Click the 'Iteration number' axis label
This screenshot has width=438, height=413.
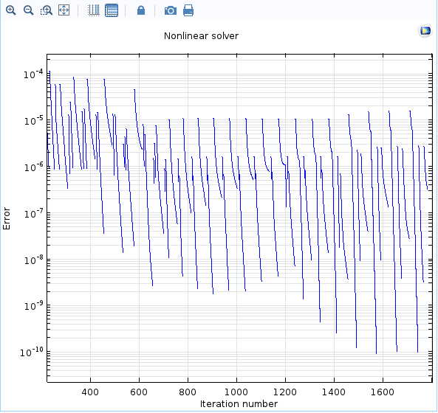pos(239,404)
